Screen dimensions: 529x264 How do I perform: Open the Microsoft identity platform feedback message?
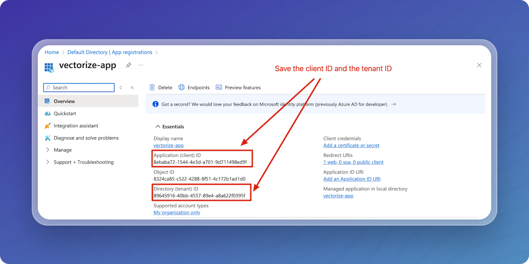coord(275,104)
